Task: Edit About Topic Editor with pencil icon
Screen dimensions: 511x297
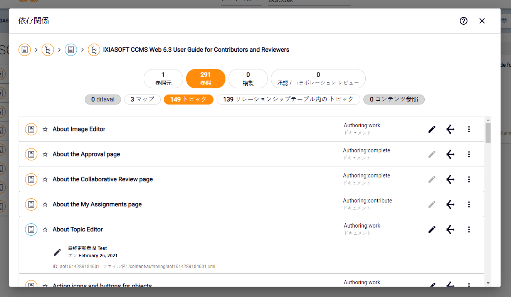Action: (x=432, y=229)
